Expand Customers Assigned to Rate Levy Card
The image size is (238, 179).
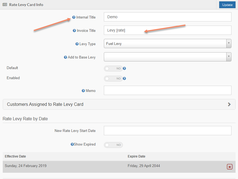(x=119, y=104)
